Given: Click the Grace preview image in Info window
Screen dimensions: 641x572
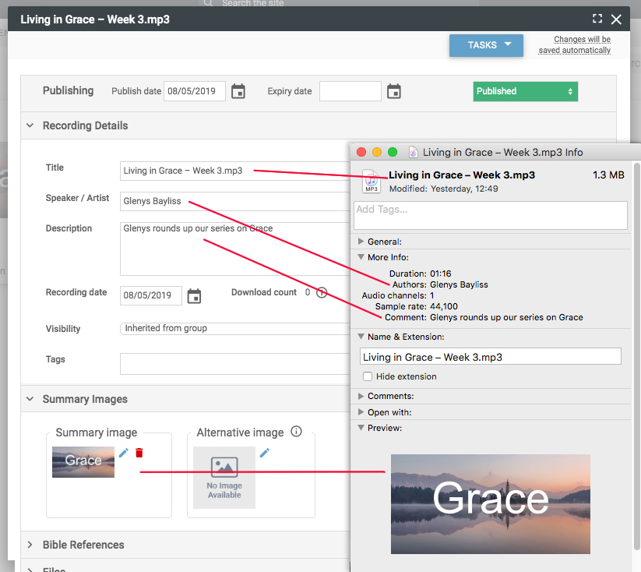Looking at the screenshot, I should click(491, 504).
